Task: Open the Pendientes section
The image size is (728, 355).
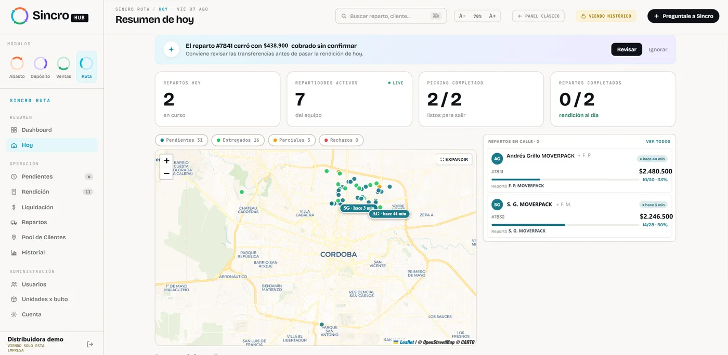Action: tap(52, 176)
